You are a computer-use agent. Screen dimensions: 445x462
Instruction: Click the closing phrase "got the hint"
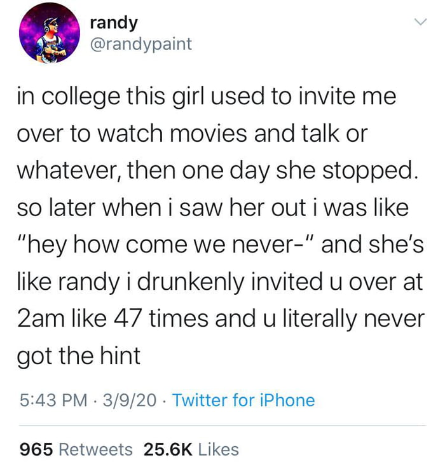(78, 355)
